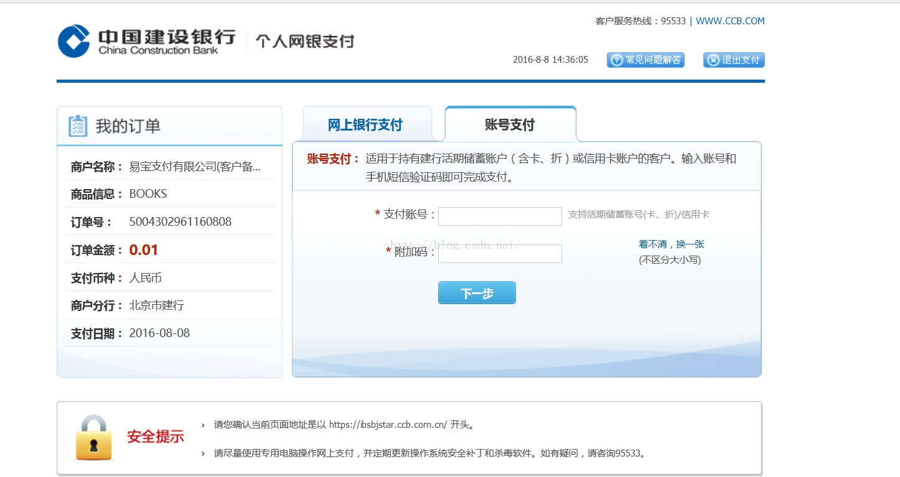
Task: Click the branch value 北京市建行
Action: click(156, 305)
